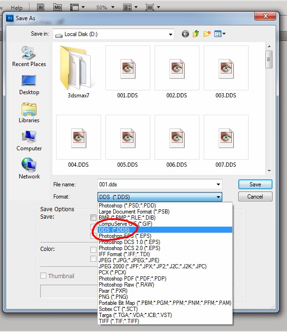Open Computer location
Screen dimensions: 287x332
(29, 141)
